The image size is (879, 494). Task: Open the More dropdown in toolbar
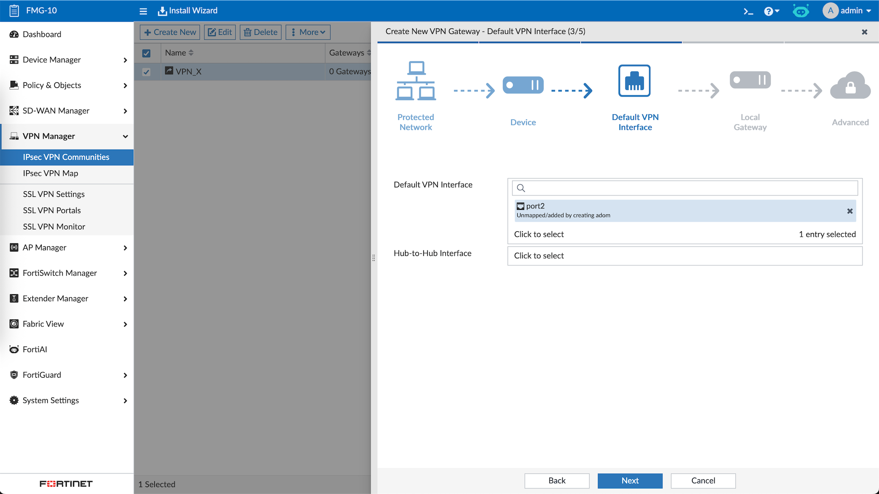coord(308,32)
